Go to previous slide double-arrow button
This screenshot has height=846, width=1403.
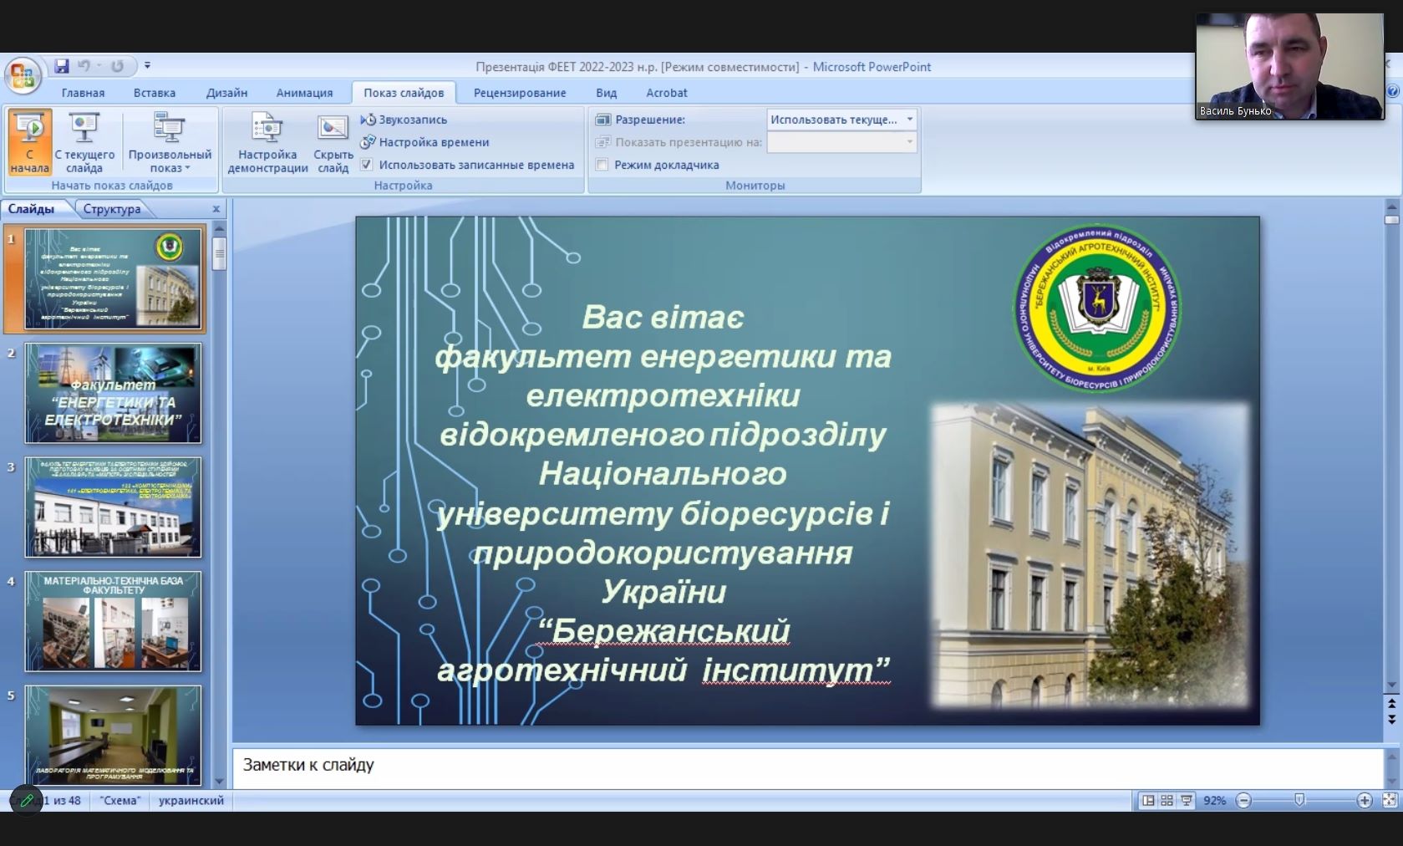coord(1391,705)
